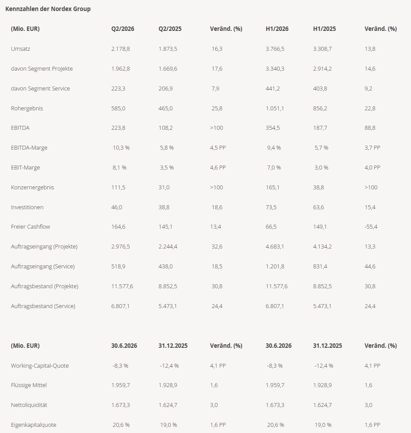Select the Q2/2026 column header

123,29
